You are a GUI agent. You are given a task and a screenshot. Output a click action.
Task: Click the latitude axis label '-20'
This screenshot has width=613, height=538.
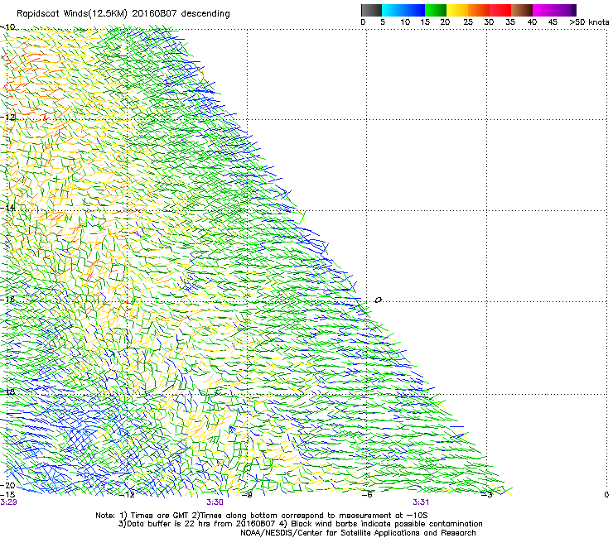pos(7,486)
